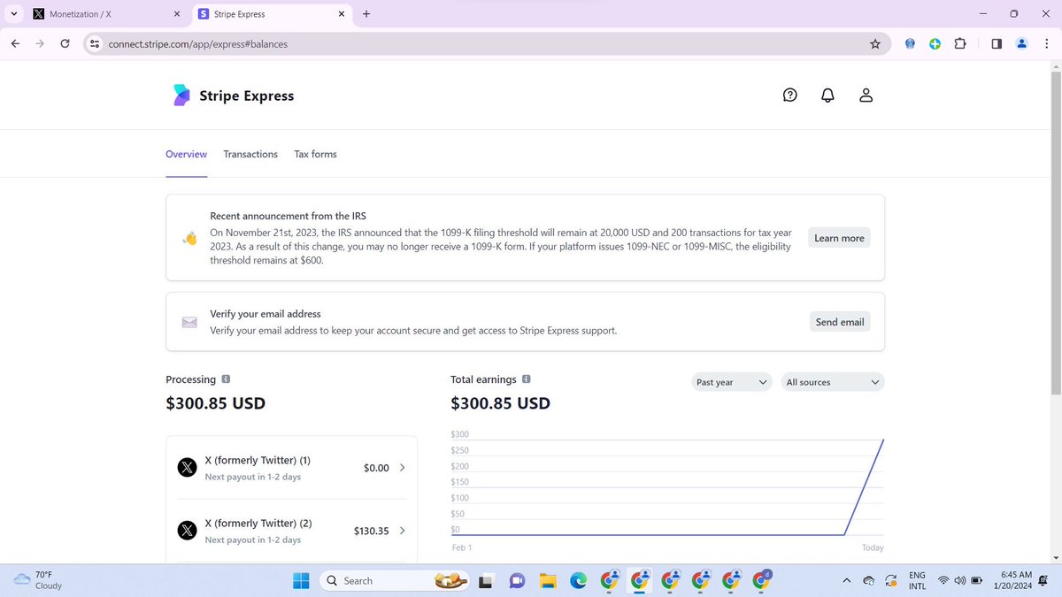Open the weather widget showing 70°F Cloudy
The image size is (1062, 597).
(38, 580)
